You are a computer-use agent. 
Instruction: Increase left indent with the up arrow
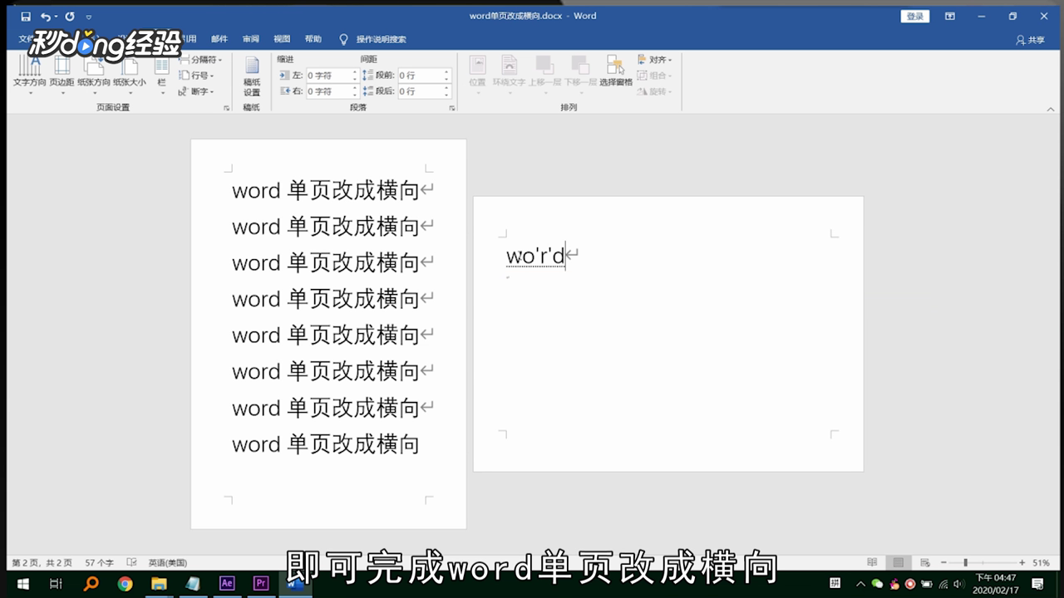point(355,72)
